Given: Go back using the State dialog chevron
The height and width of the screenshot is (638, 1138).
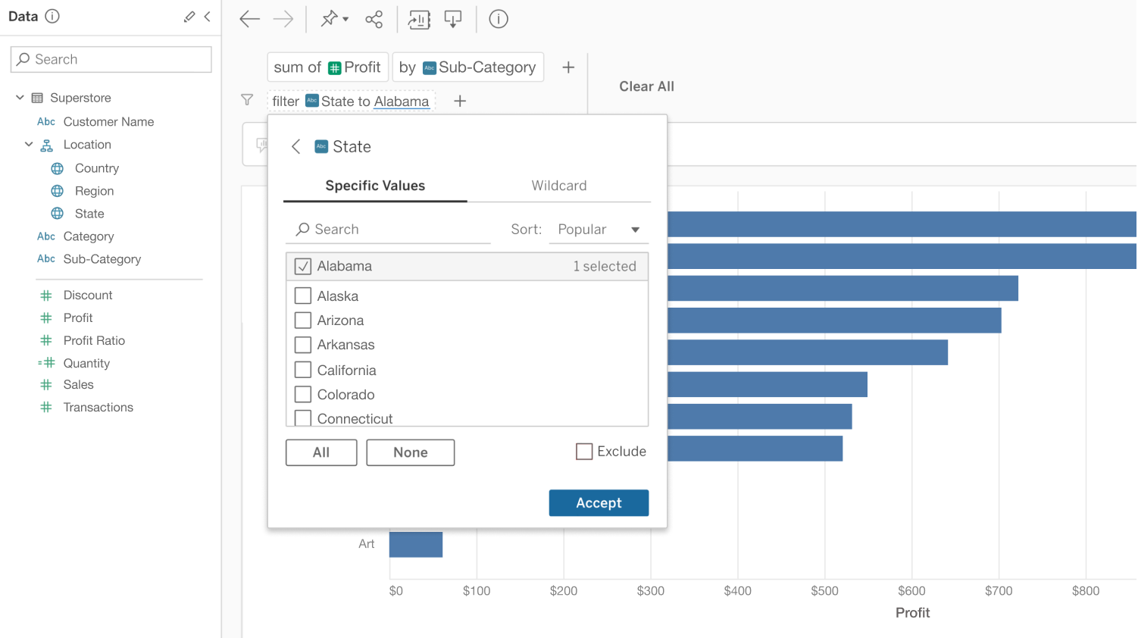Looking at the screenshot, I should pos(296,146).
